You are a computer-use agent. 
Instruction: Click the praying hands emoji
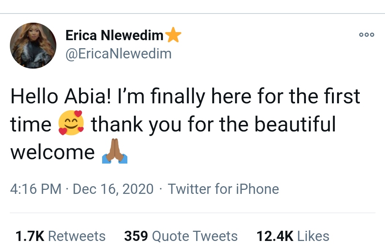tap(115, 150)
